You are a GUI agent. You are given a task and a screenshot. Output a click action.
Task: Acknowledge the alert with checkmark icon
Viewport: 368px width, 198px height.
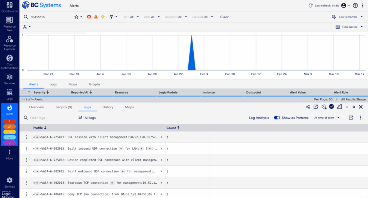click(x=331, y=107)
